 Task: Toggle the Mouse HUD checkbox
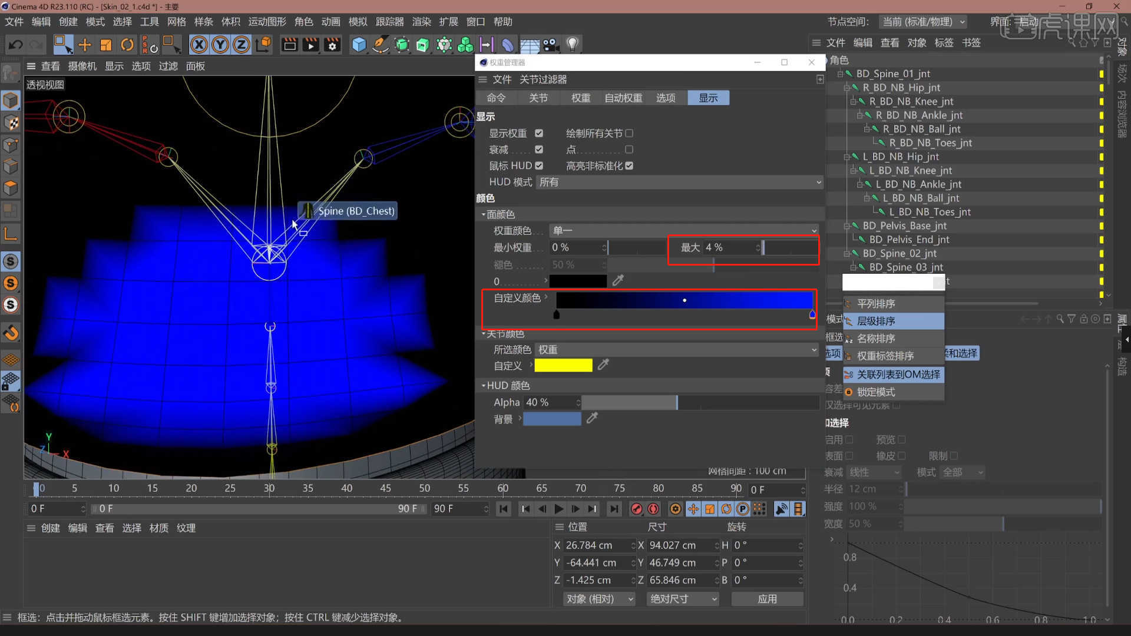[x=539, y=166]
